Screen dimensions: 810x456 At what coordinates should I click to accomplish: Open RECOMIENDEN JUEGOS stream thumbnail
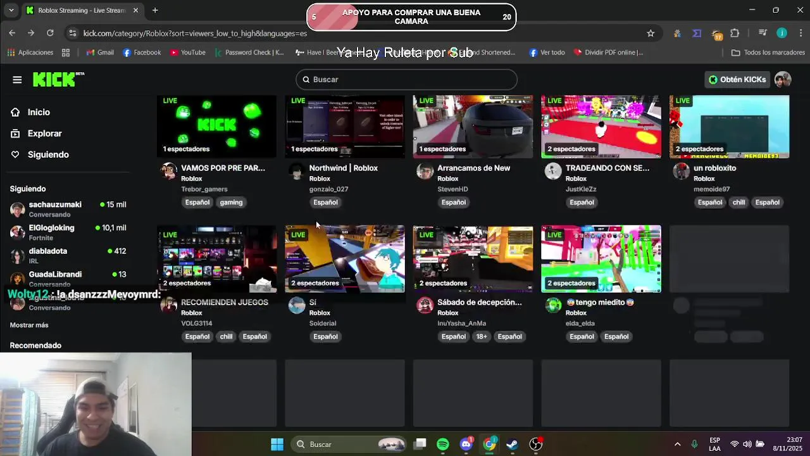coord(216,259)
